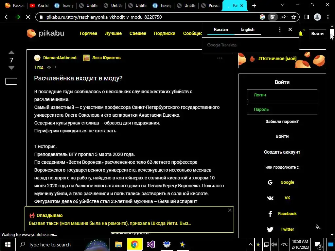This screenshot has height=251, width=335.
Task: Open the Свежее section
Action: 138,34
